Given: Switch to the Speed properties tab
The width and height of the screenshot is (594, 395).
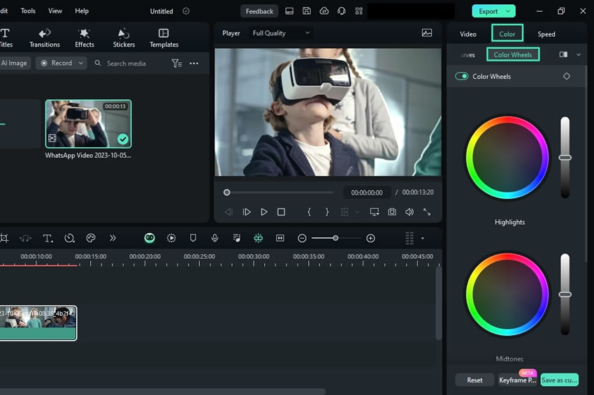Looking at the screenshot, I should pyautogui.click(x=546, y=34).
